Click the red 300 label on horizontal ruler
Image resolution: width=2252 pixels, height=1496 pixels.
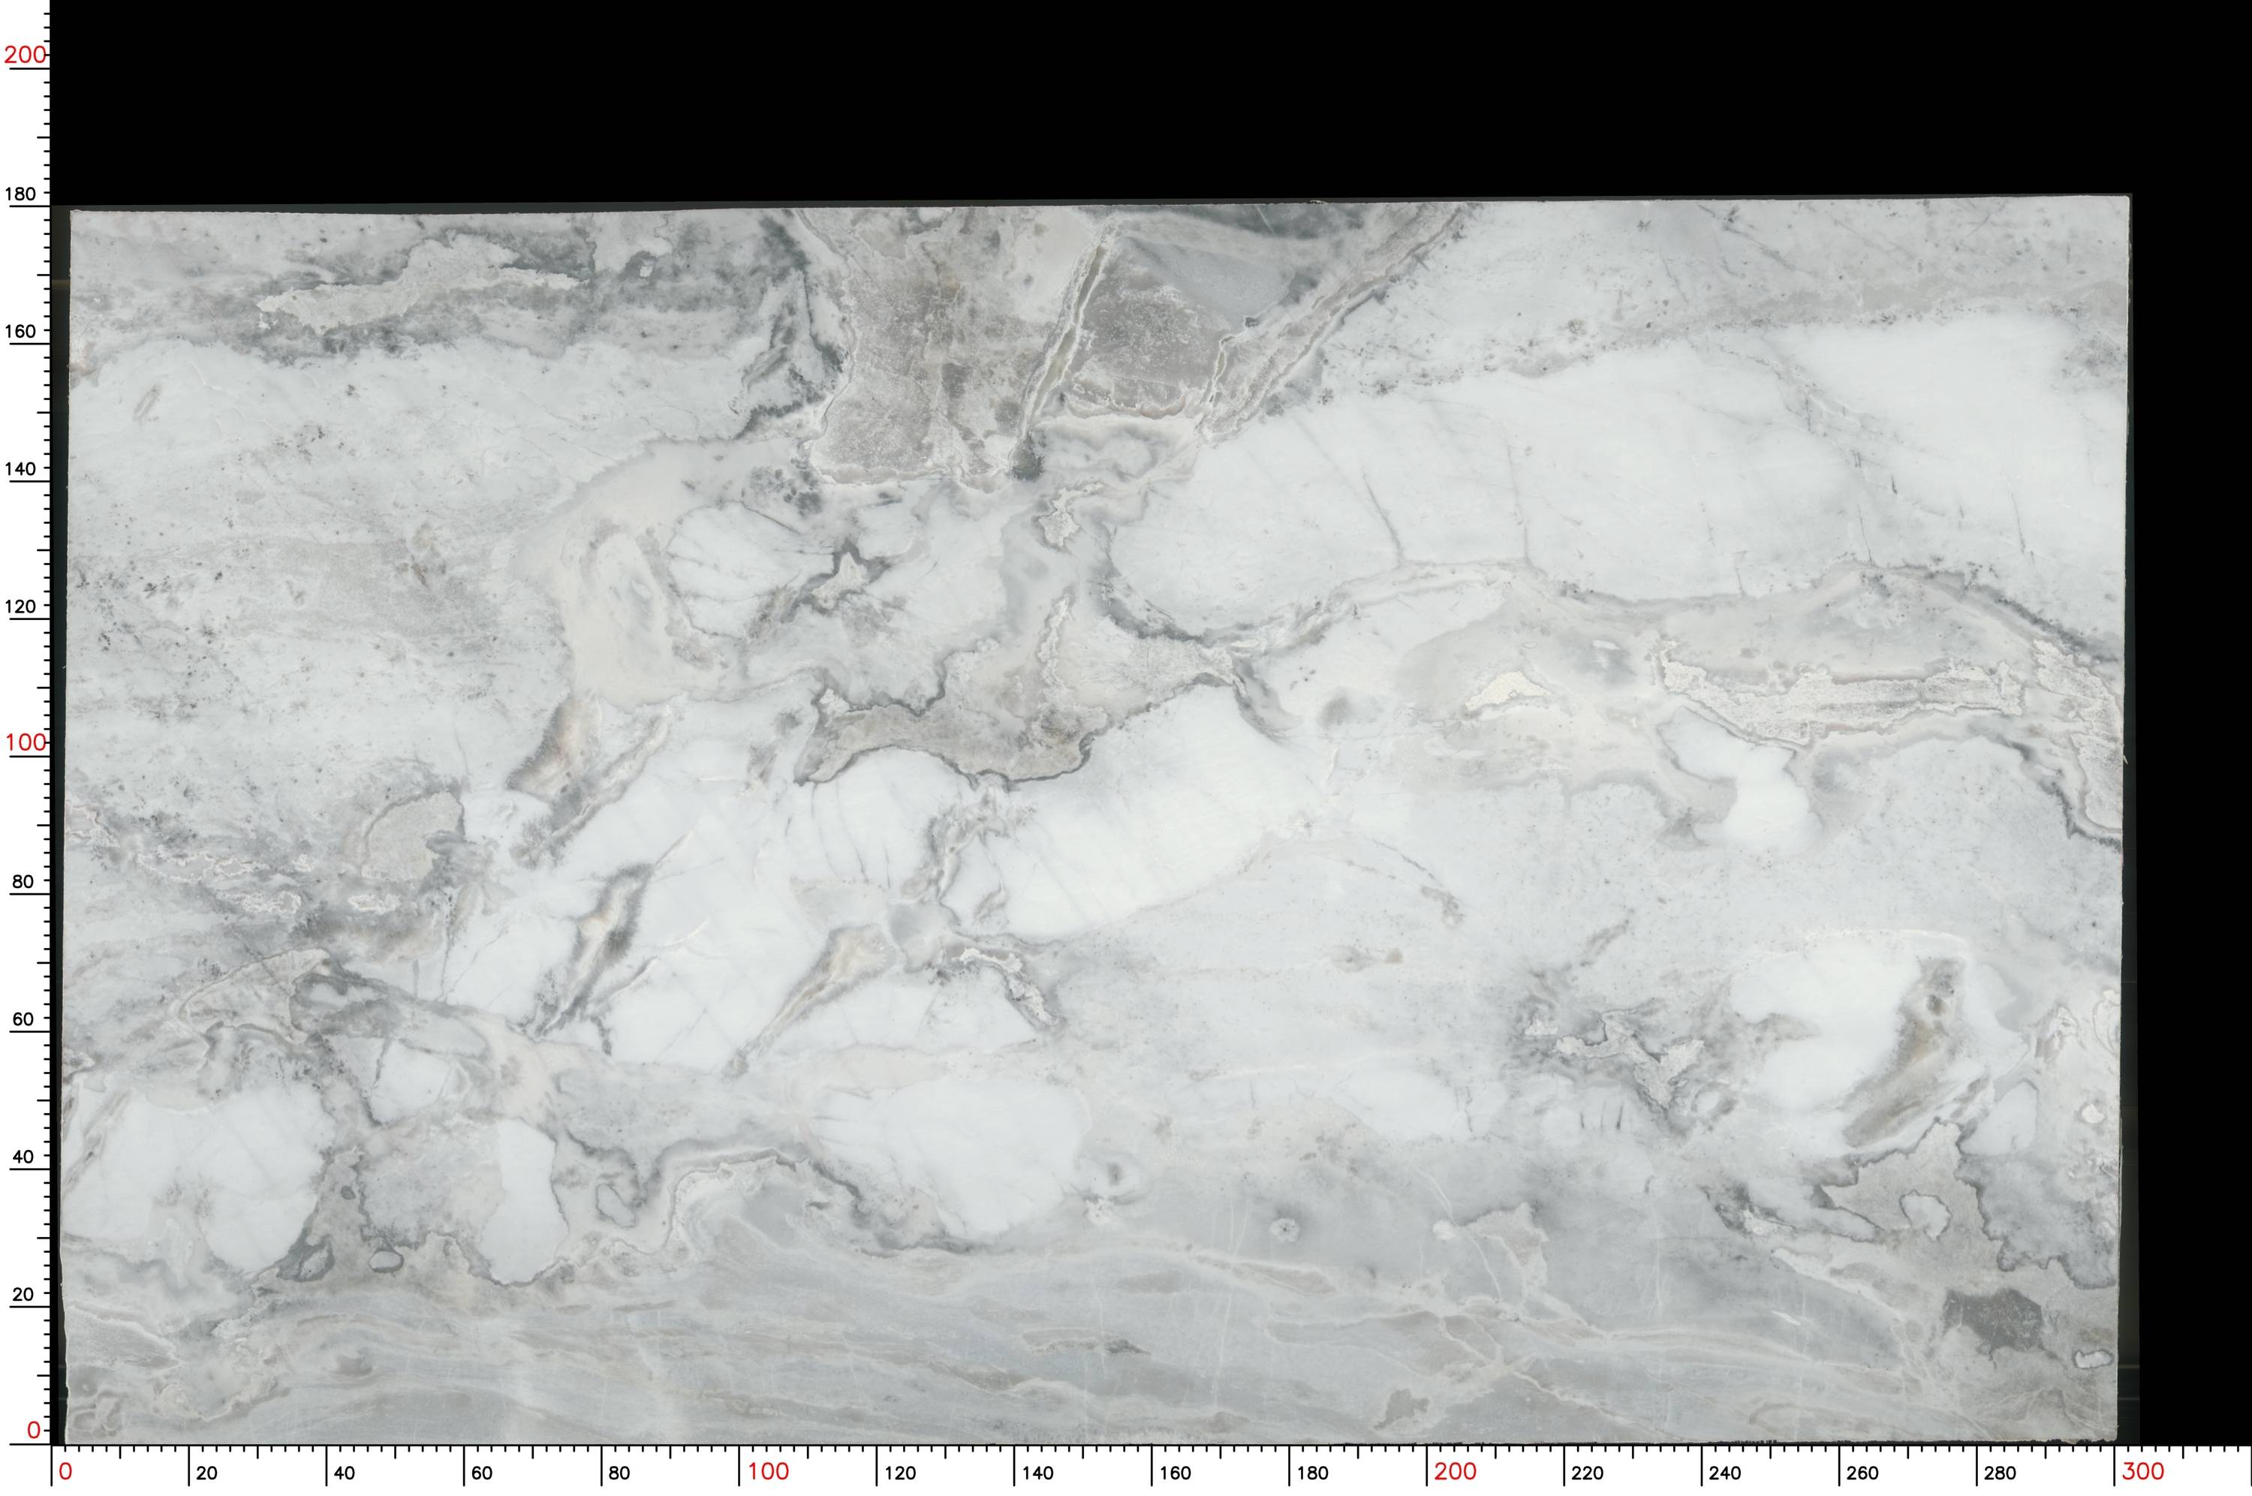point(2142,1471)
